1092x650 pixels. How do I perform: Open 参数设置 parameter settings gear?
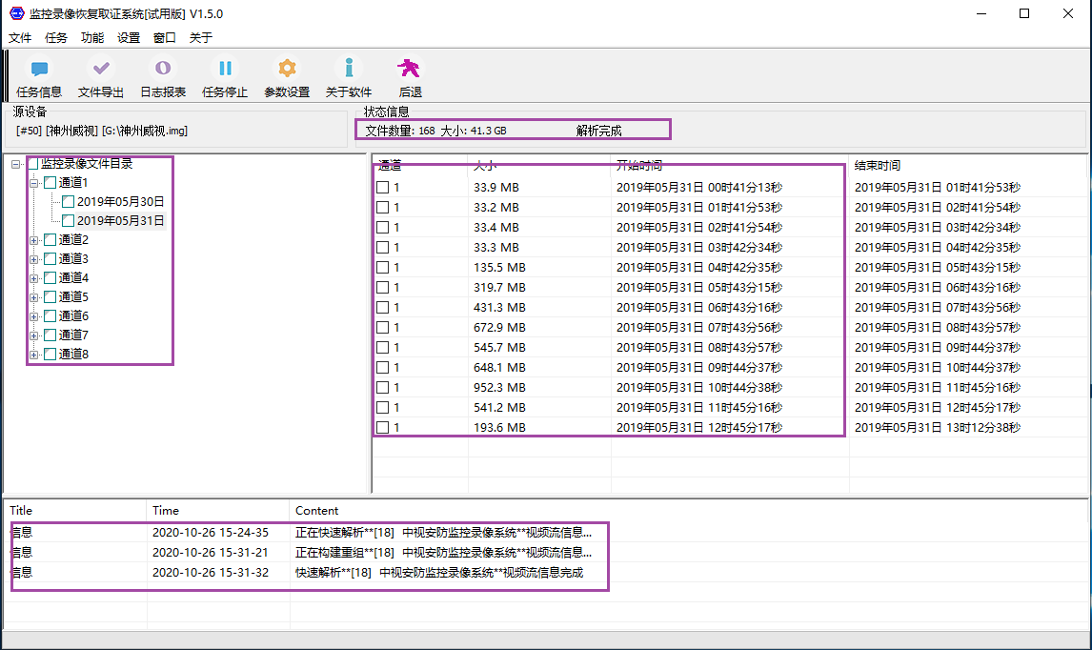287,69
